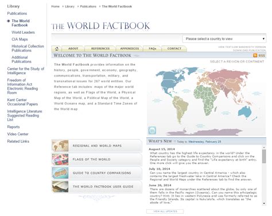Click the July 10, 2014 update heading
The width and height of the screenshot is (272, 216).
coord(160,169)
